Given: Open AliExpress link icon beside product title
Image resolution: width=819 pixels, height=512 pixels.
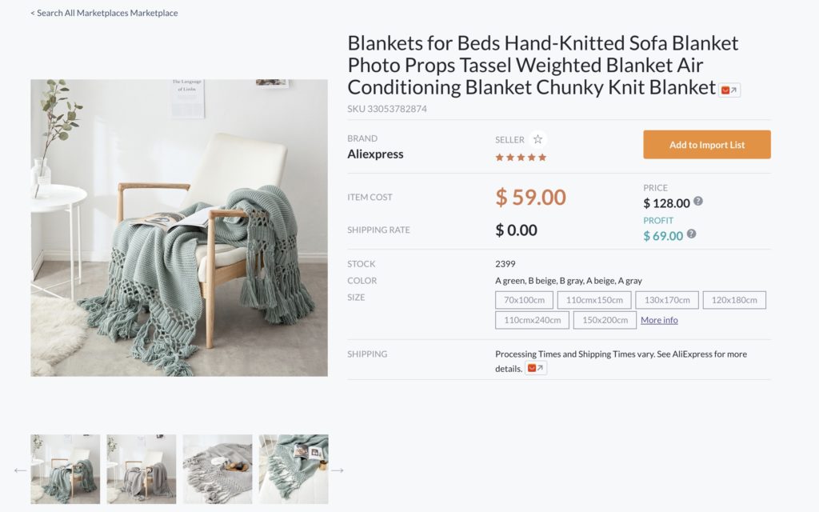Looking at the screenshot, I should [x=729, y=90].
